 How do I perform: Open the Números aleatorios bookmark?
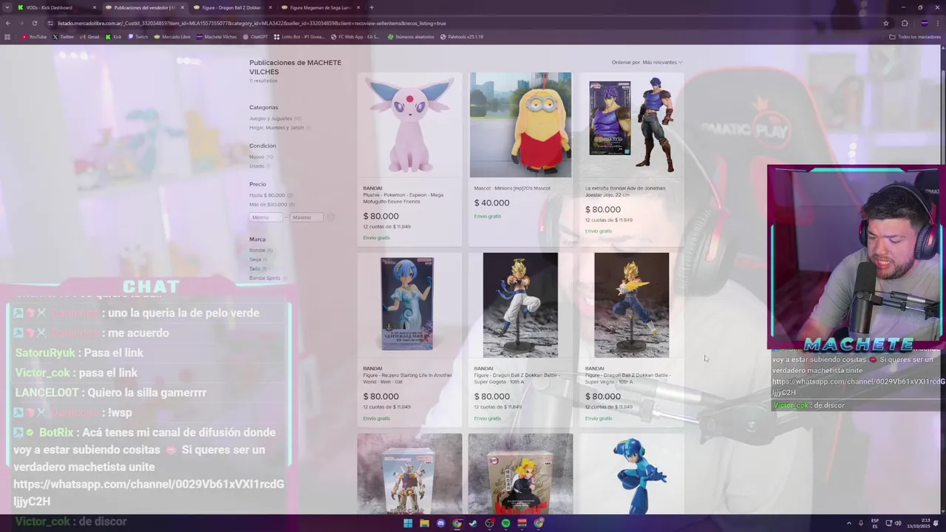[411, 36]
